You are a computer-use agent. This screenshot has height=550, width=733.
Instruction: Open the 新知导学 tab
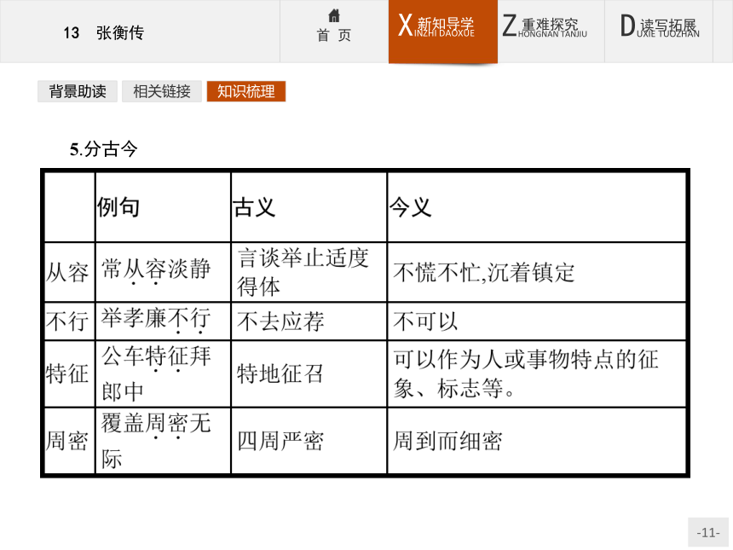coord(442,32)
